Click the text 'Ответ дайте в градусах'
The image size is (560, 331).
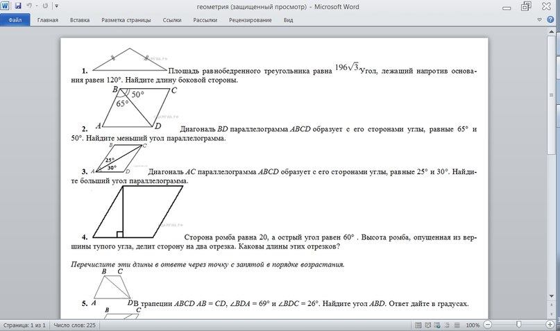[x=429, y=304]
